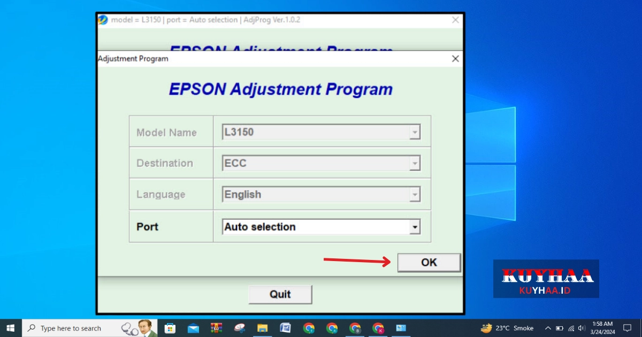Open File Explorer from the taskbar

262,328
